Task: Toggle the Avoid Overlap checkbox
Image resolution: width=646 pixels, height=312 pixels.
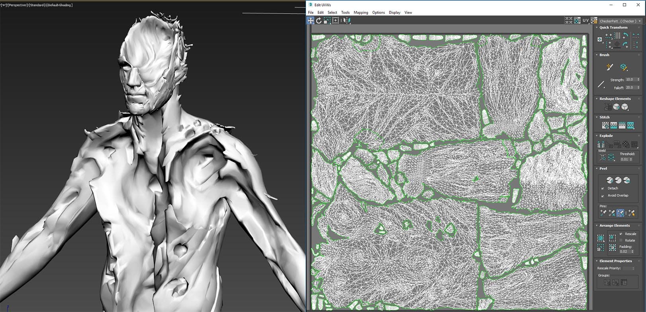Action: tap(603, 196)
